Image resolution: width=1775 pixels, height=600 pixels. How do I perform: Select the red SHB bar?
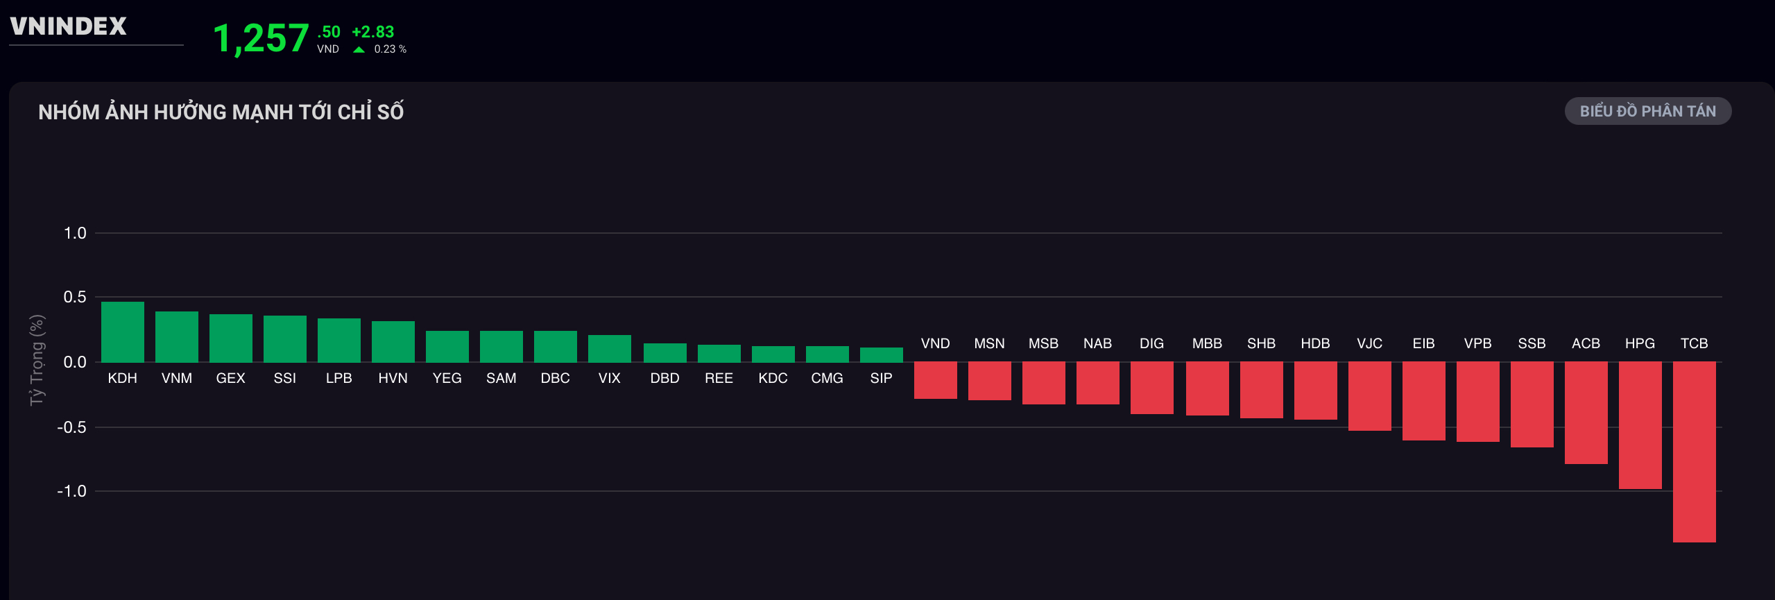coord(1262,390)
